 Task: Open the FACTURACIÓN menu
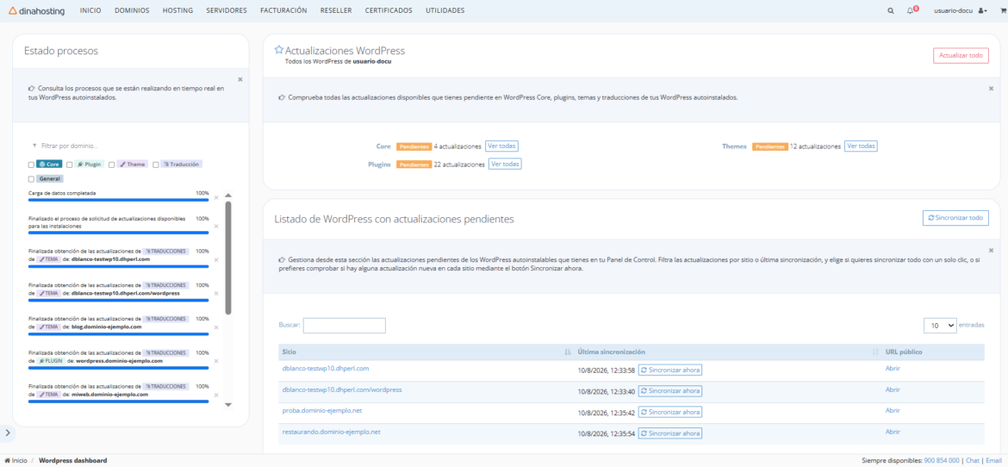pyautogui.click(x=283, y=11)
